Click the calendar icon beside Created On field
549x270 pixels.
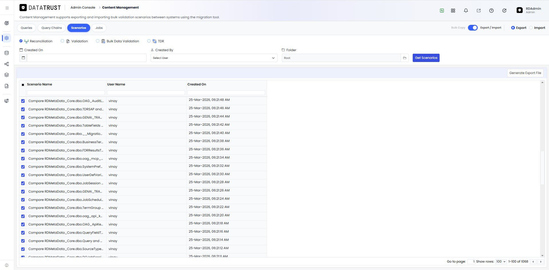(x=23, y=58)
